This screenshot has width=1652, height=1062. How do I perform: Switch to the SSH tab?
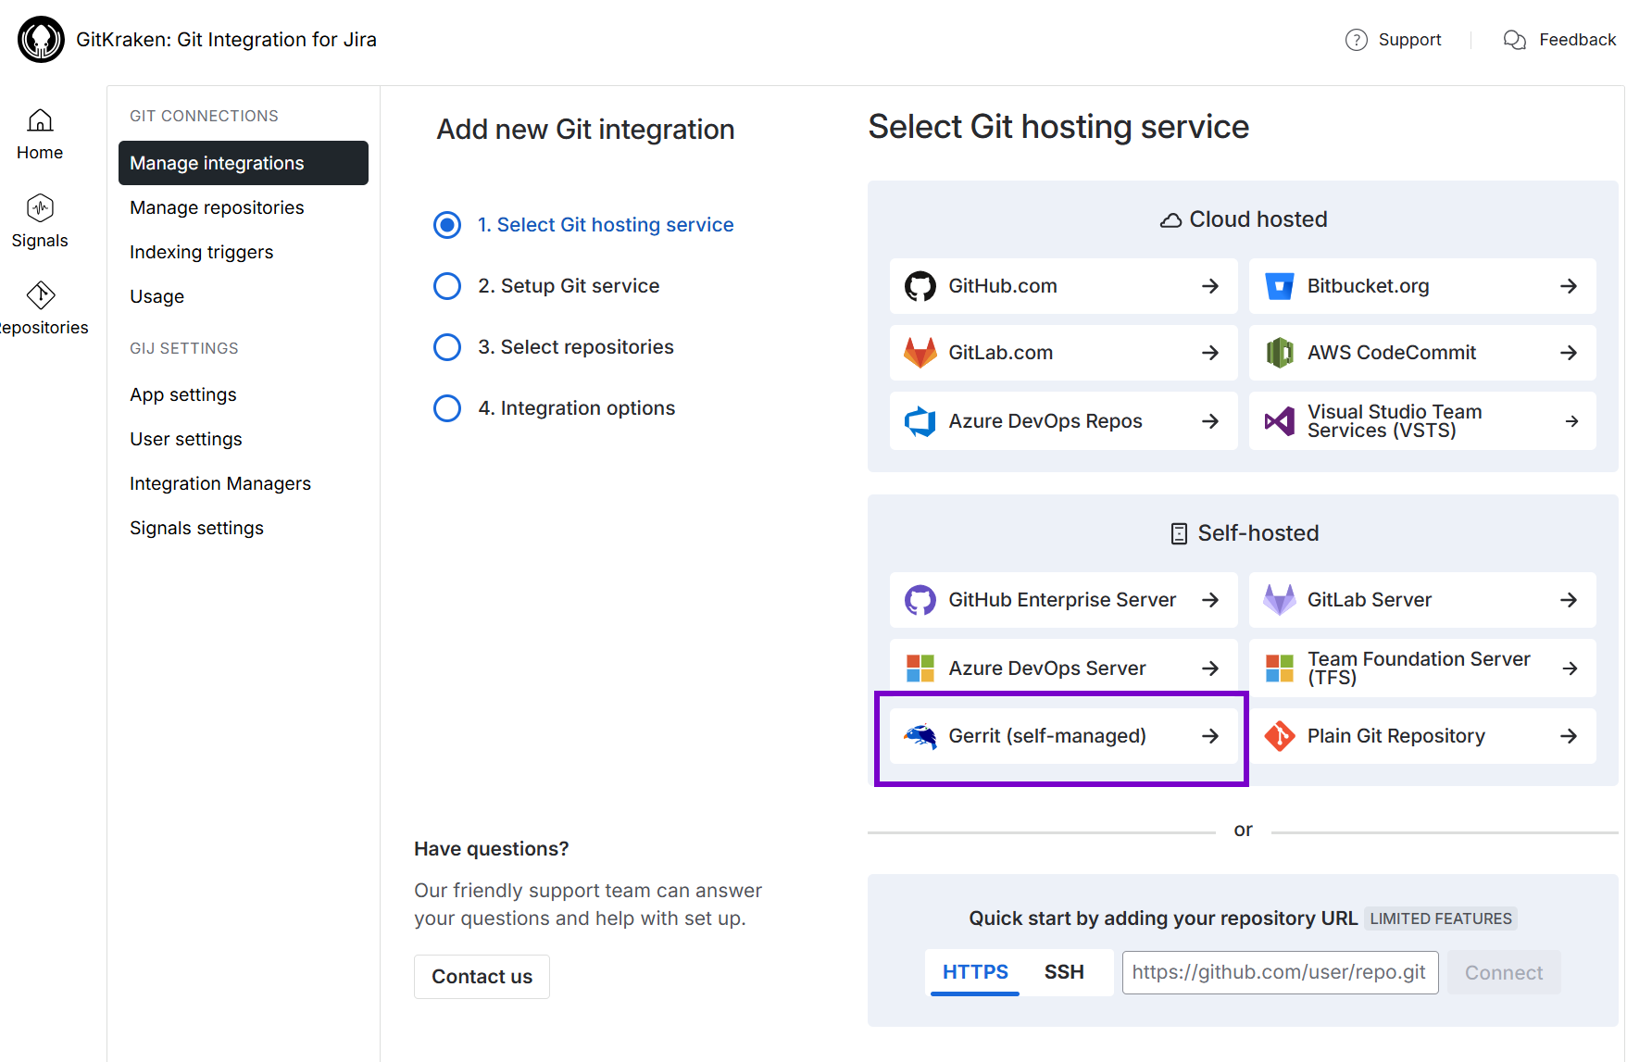(1064, 972)
